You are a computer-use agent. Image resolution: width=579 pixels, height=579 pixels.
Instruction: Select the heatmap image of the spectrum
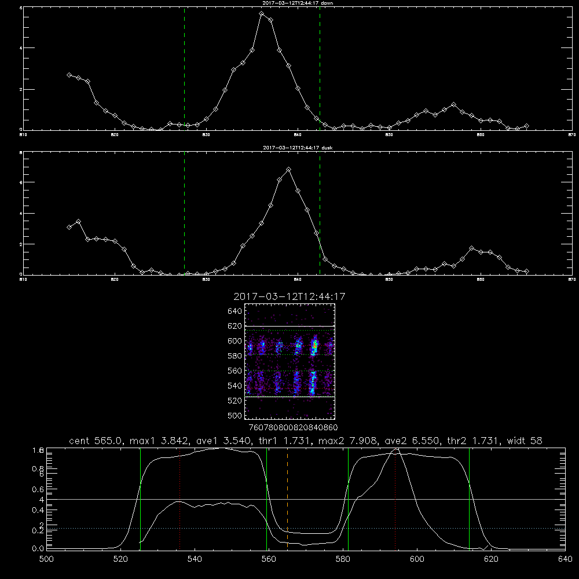point(290,361)
